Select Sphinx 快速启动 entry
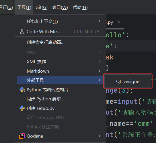Viewport: 156px width, 143px height. pyautogui.click(x=61, y=127)
